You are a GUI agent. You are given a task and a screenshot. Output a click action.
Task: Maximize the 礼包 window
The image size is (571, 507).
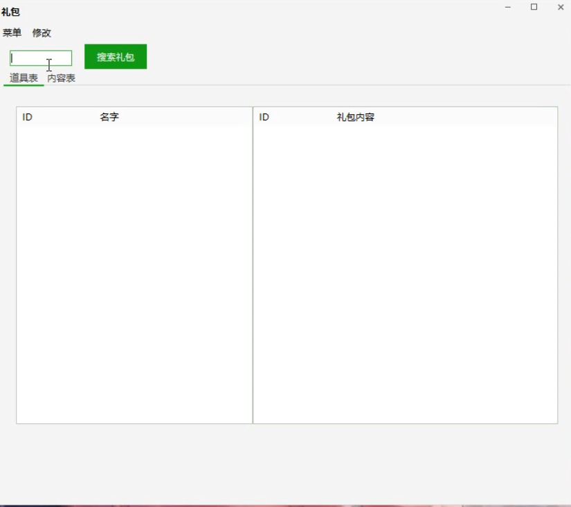pyautogui.click(x=534, y=7)
